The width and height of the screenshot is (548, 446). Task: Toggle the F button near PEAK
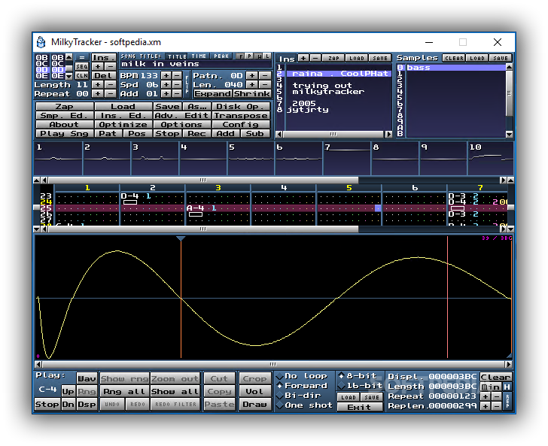point(240,56)
